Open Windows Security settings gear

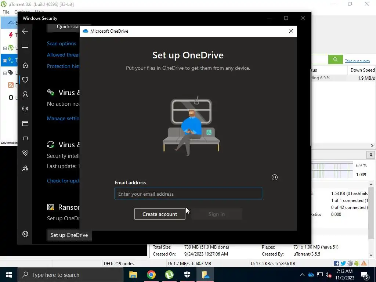pos(25,234)
